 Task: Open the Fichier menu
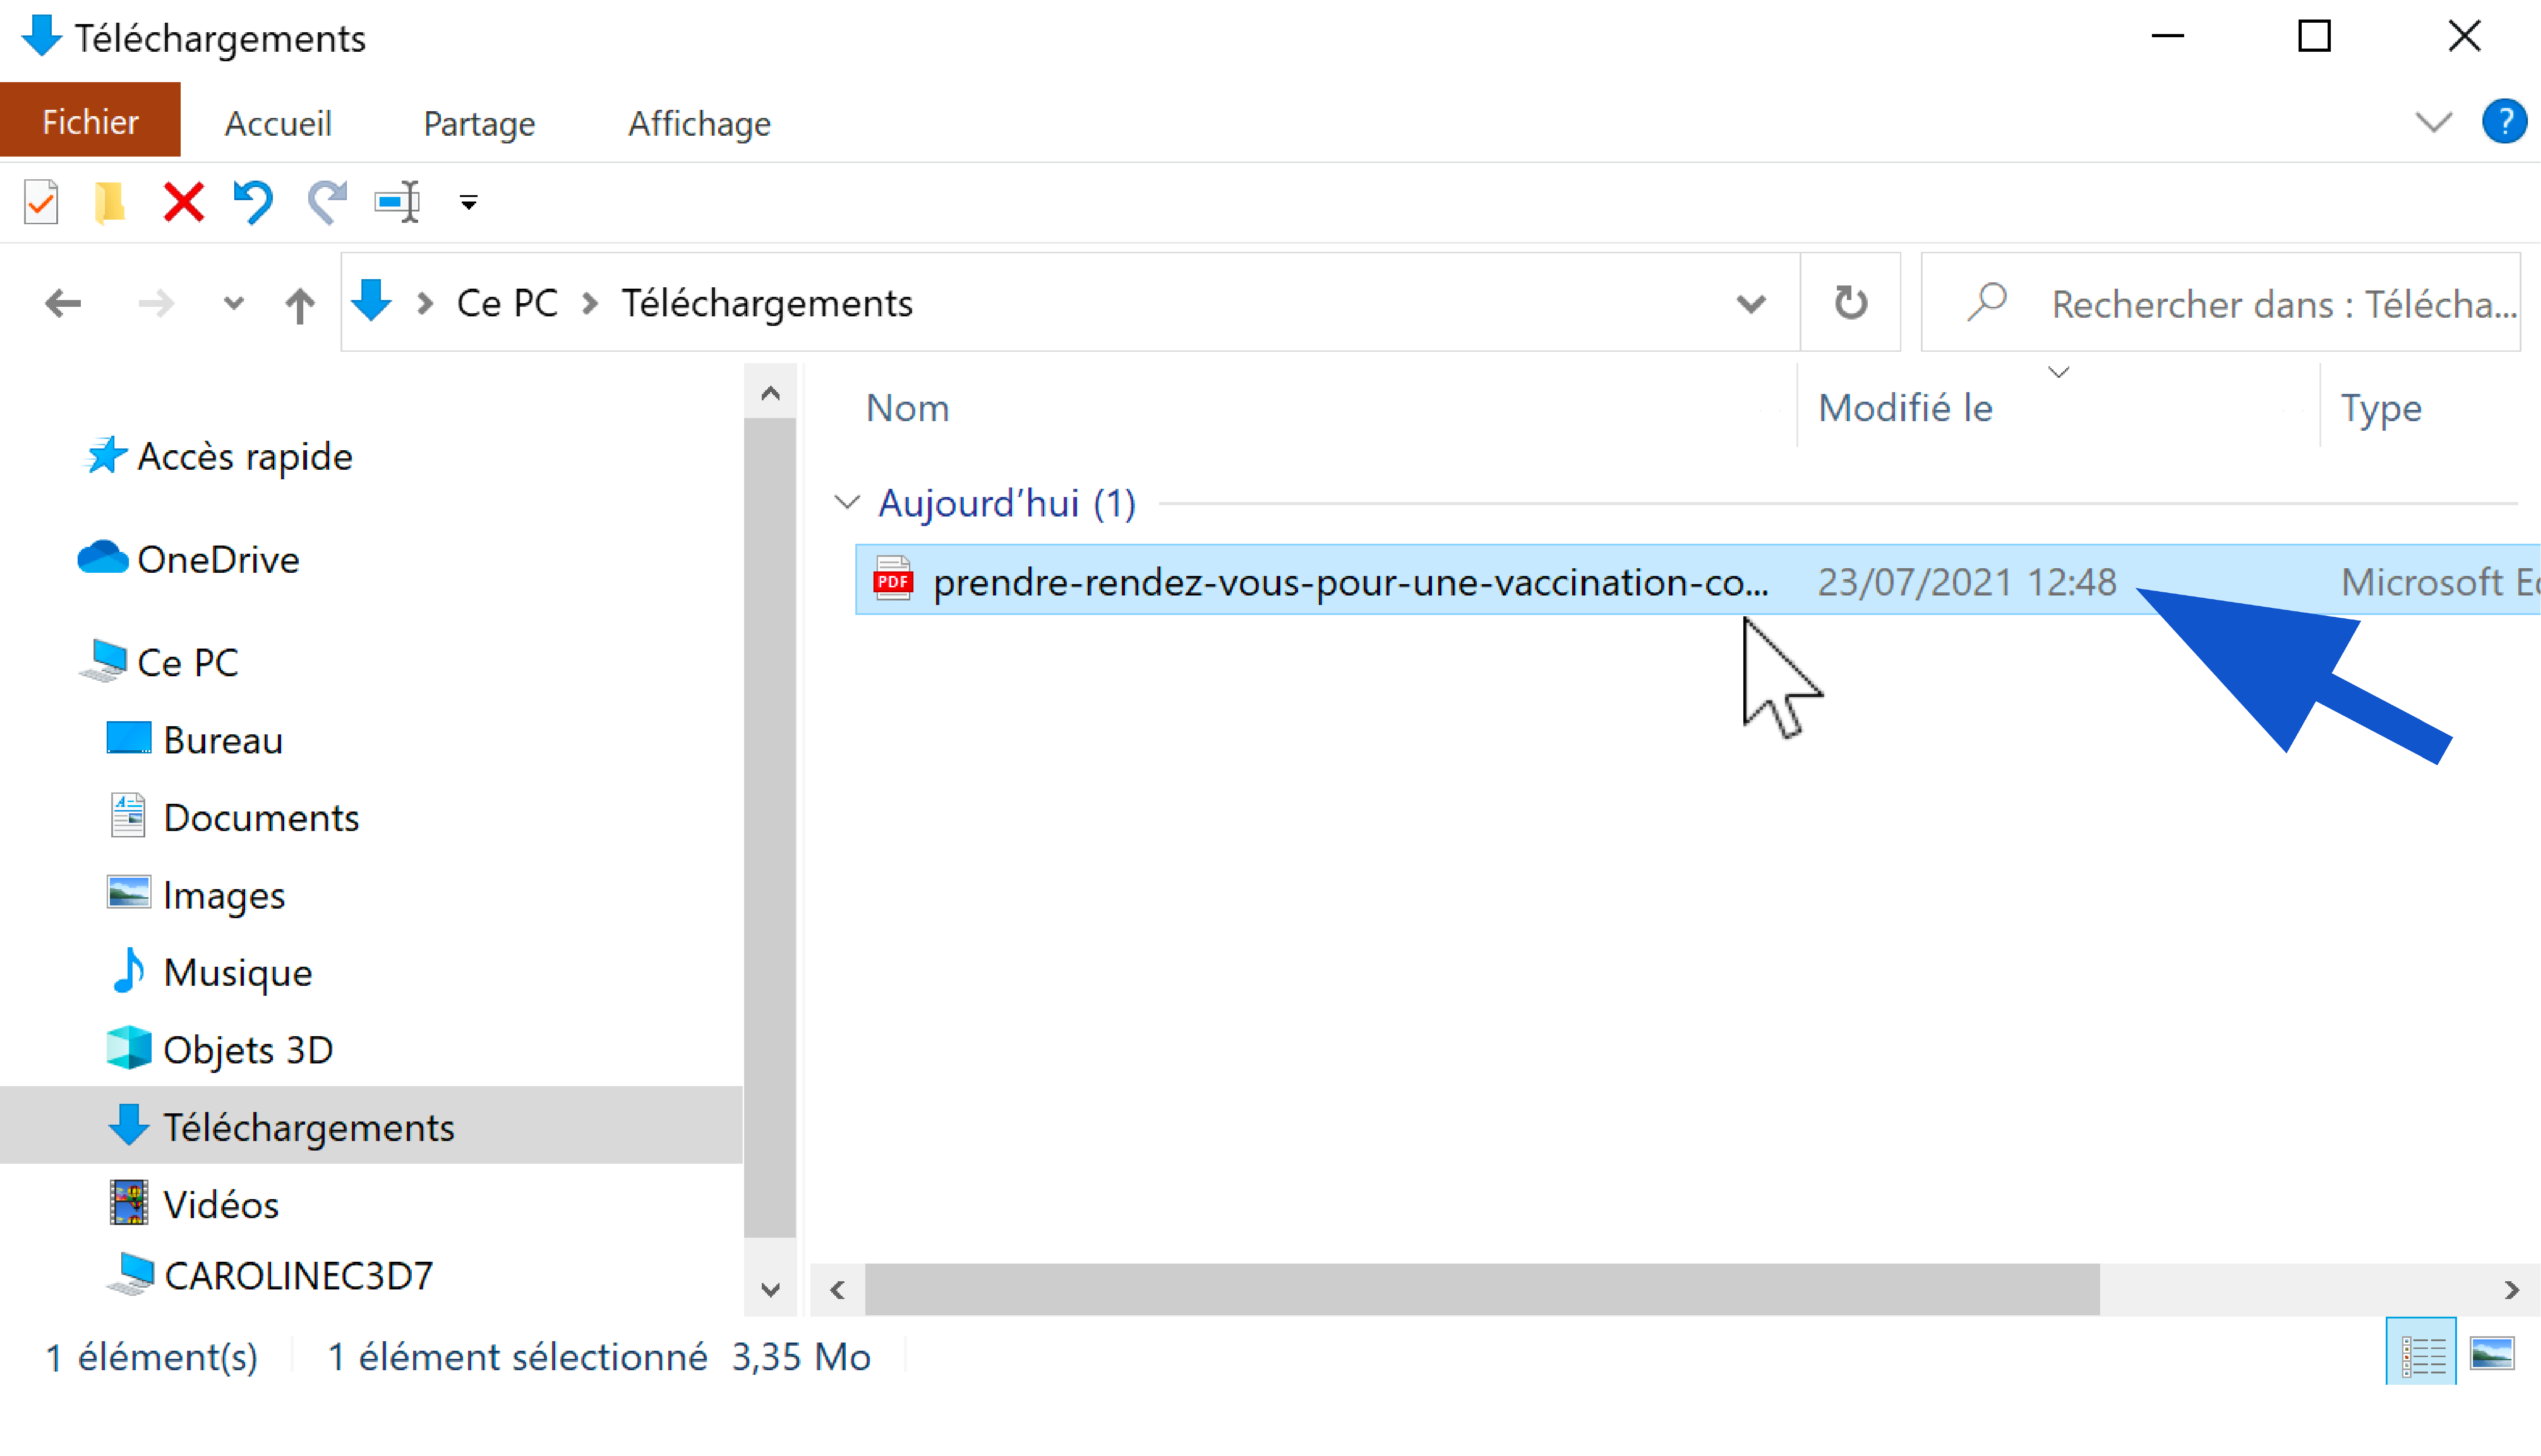pyautogui.click(x=90, y=121)
